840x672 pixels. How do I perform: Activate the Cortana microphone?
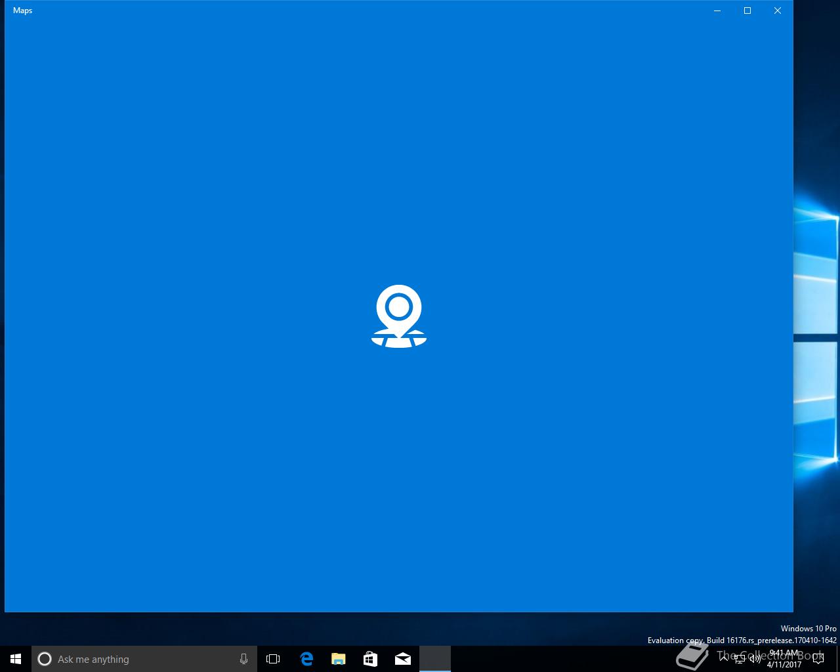pyautogui.click(x=243, y=659)
